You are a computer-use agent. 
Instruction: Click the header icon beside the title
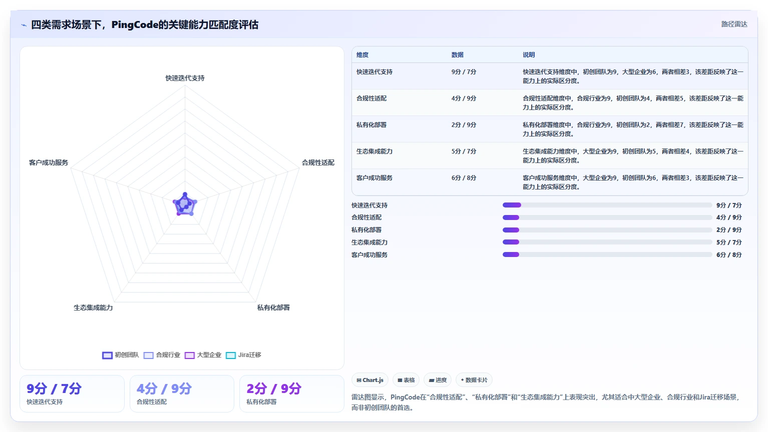[x=24, y=25]
